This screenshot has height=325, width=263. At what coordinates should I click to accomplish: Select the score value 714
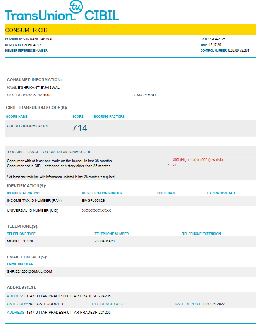[x=79, y=128]
